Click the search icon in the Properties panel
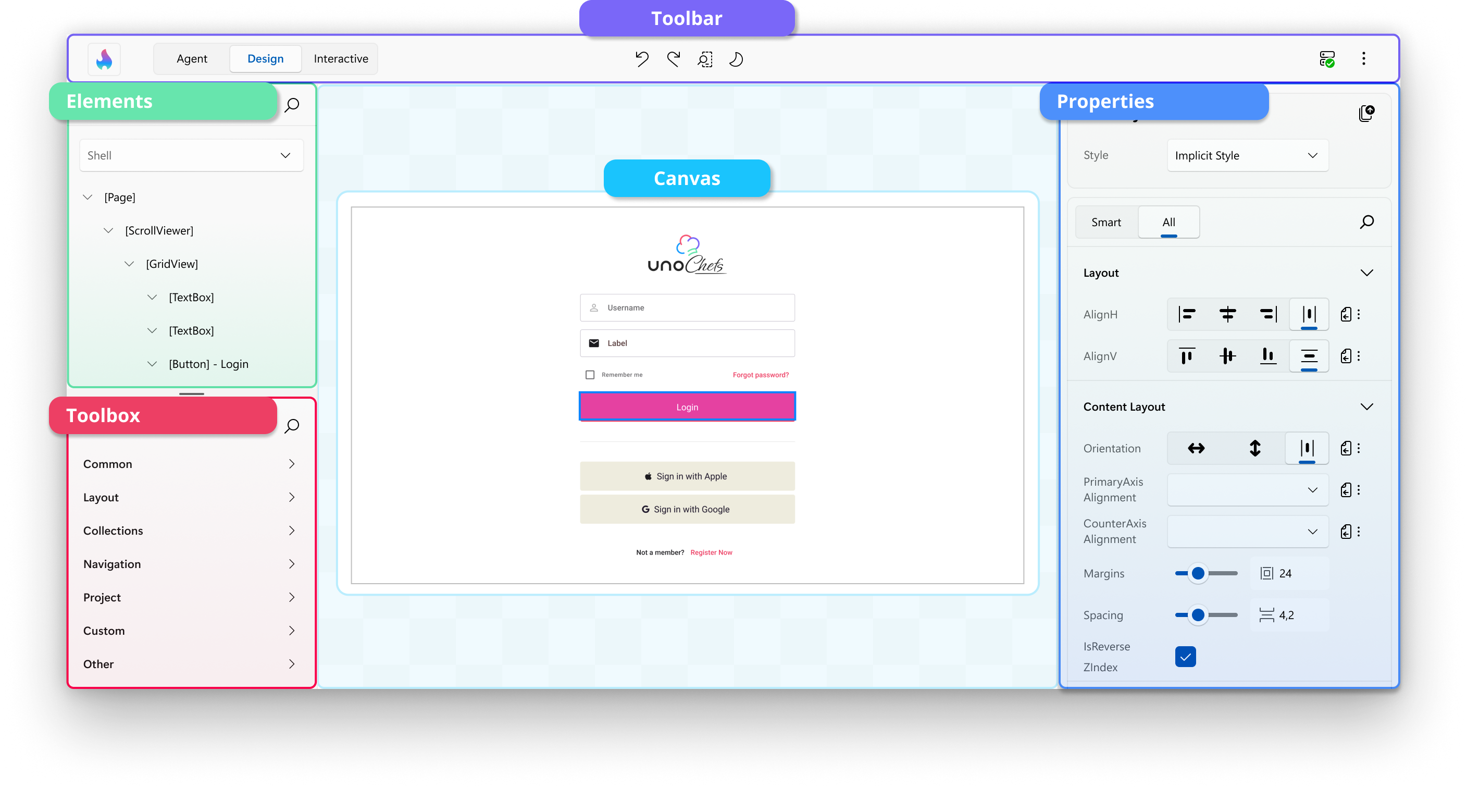The image size is (1467, 789). tap(1366, 222)
